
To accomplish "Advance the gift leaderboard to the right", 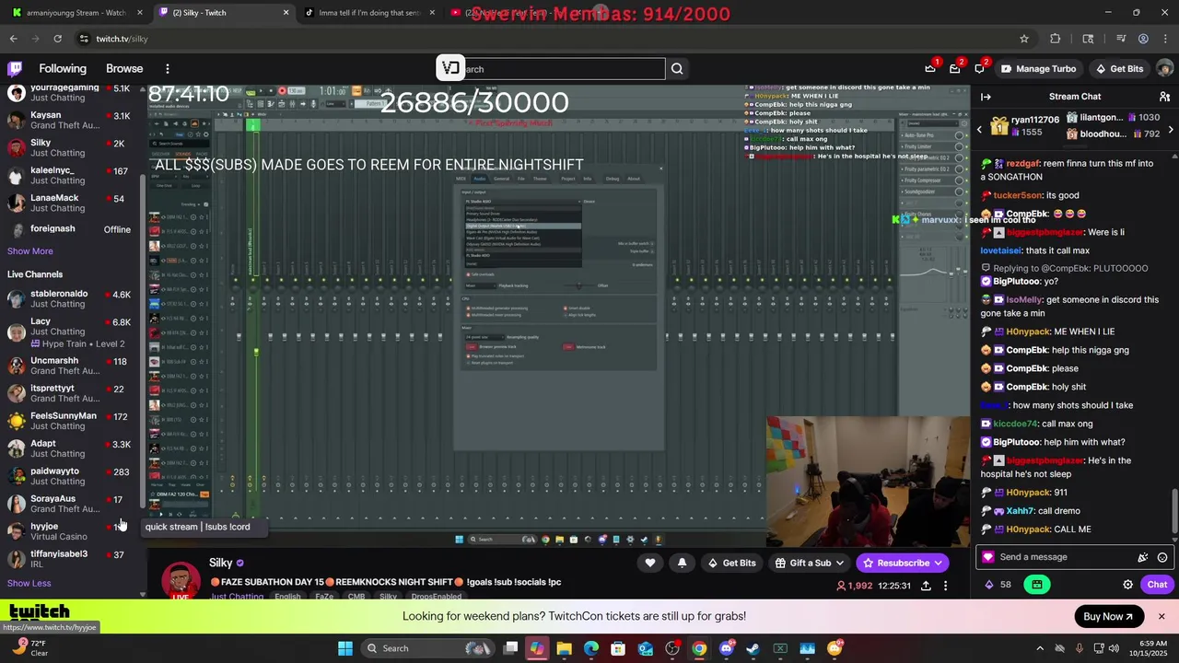I will coord(1170,130).
